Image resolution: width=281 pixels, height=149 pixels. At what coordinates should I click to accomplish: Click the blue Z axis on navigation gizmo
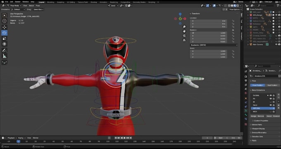180,14
